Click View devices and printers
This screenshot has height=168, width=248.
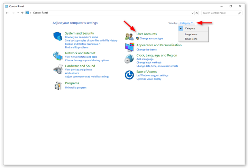(x=79, y=69)
